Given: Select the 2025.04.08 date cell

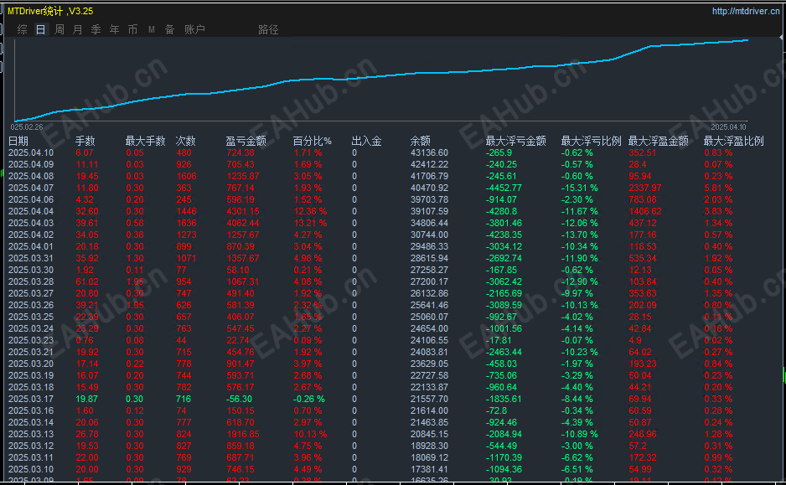Looking at the screenshot, I should [30, 176].
